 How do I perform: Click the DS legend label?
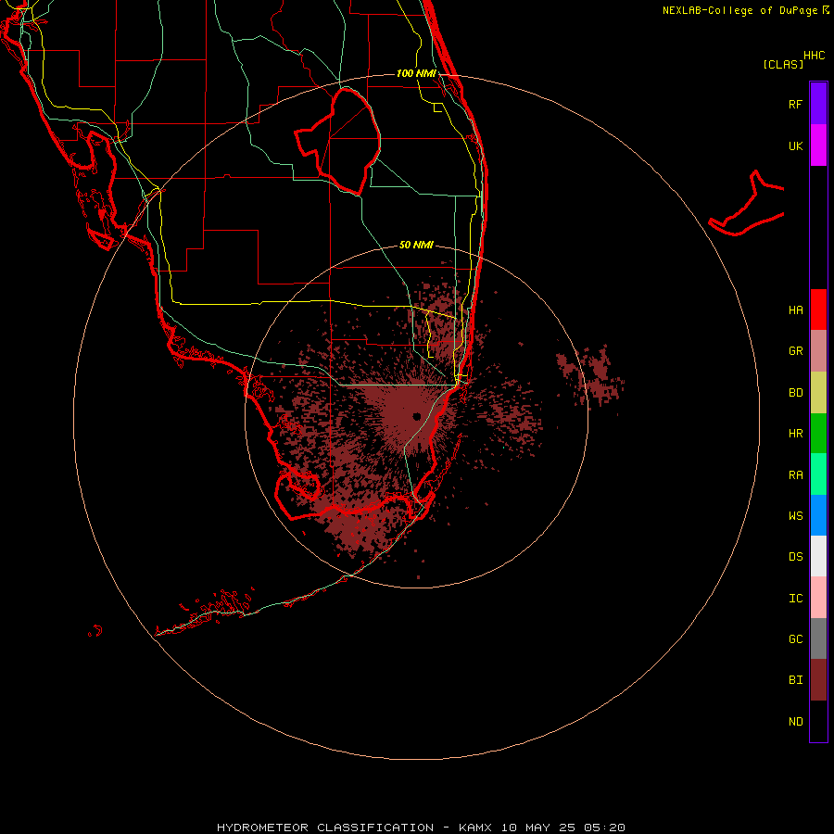(x=795, y=557)
